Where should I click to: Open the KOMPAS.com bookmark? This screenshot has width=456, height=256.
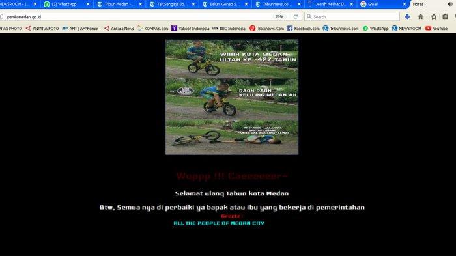(153, 28)
